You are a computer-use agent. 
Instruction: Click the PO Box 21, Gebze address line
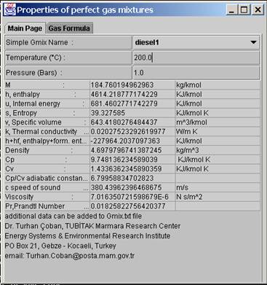pos(60,246)
